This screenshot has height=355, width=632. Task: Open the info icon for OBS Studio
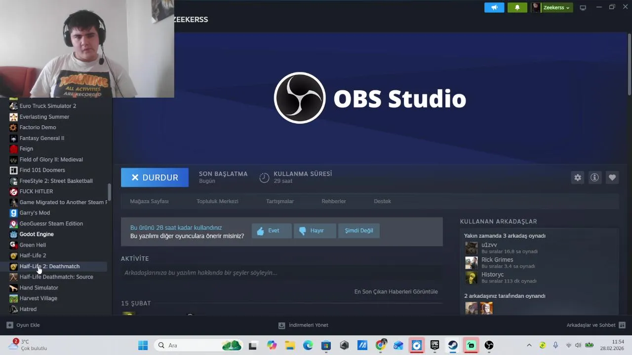(594, 177)
